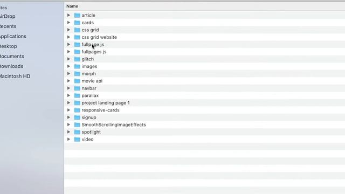Click the responsive-cards folder icon
Image resolution: width=345 pixels, height=194 pixels.
tap(77, 110)
